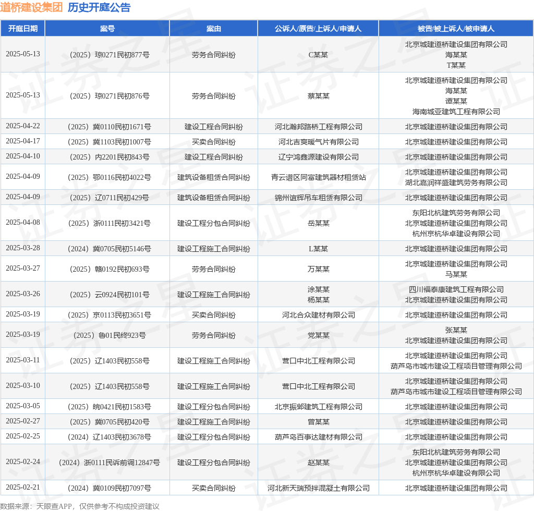
Task: Click the '开庭日期' column header
Action: [x=23, y=29]
